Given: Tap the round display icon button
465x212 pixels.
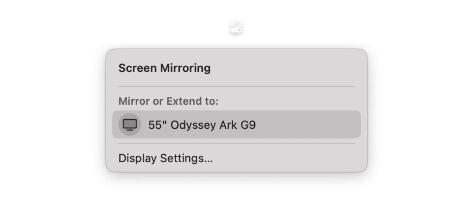Looking at the screenshot, I should [130, 125].
